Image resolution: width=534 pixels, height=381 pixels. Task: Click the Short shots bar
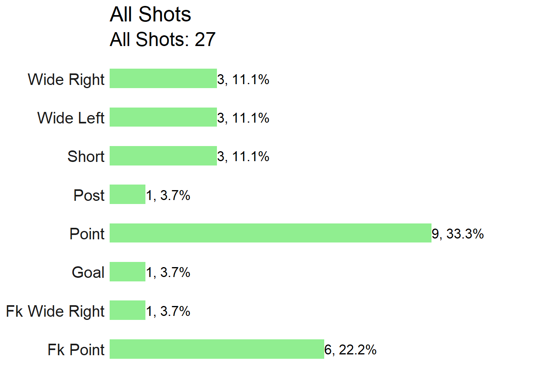click(x=163, y=156)
